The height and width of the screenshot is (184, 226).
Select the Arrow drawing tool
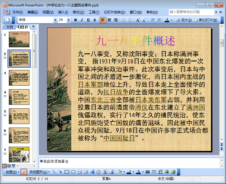(x=60, y=172)
